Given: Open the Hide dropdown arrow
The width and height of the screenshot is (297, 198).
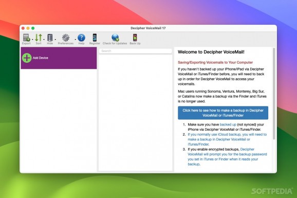Looking at the screenshot, I should [55, 40].
